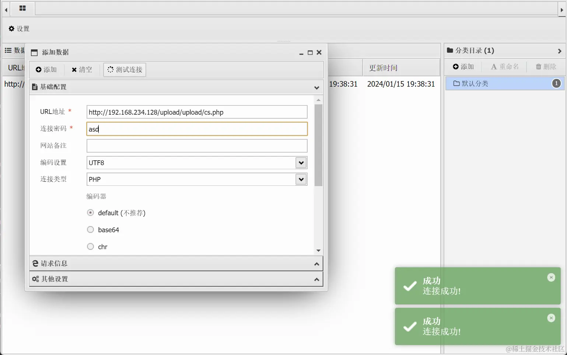Click the dialog scrollbar up arrow

point(318,100)
